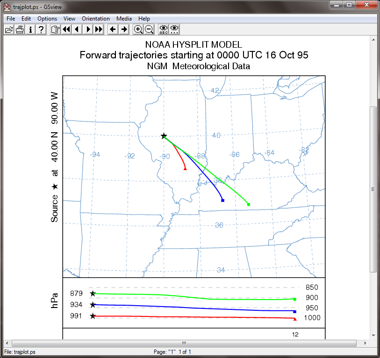Click the find next (eye dots) icon
This screenshot has height=358, width=380.
[174, 29]
